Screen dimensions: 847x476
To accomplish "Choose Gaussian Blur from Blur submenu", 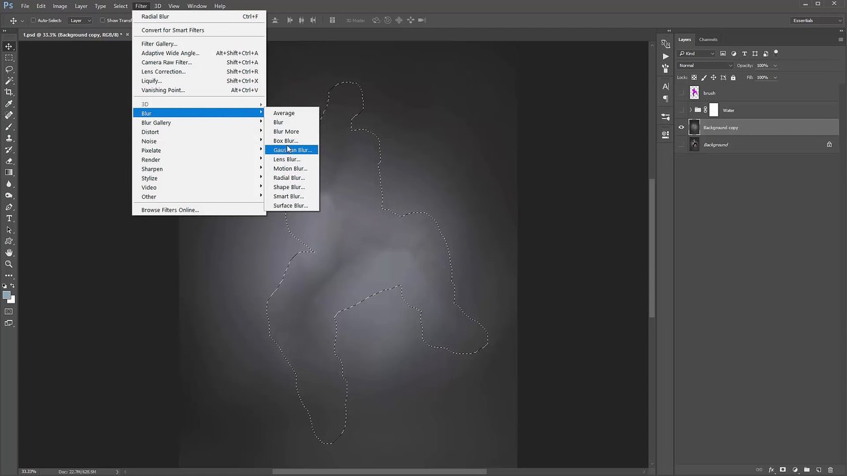I will [x=292, y=150].
